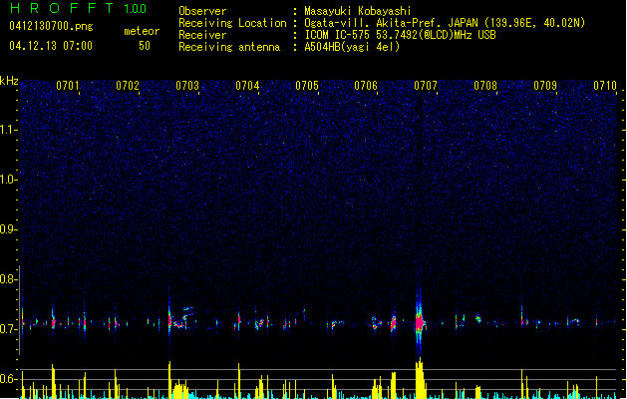
Task: Click the Receiving antenna label
Action: pyautogui.click(x=229, y=47)
